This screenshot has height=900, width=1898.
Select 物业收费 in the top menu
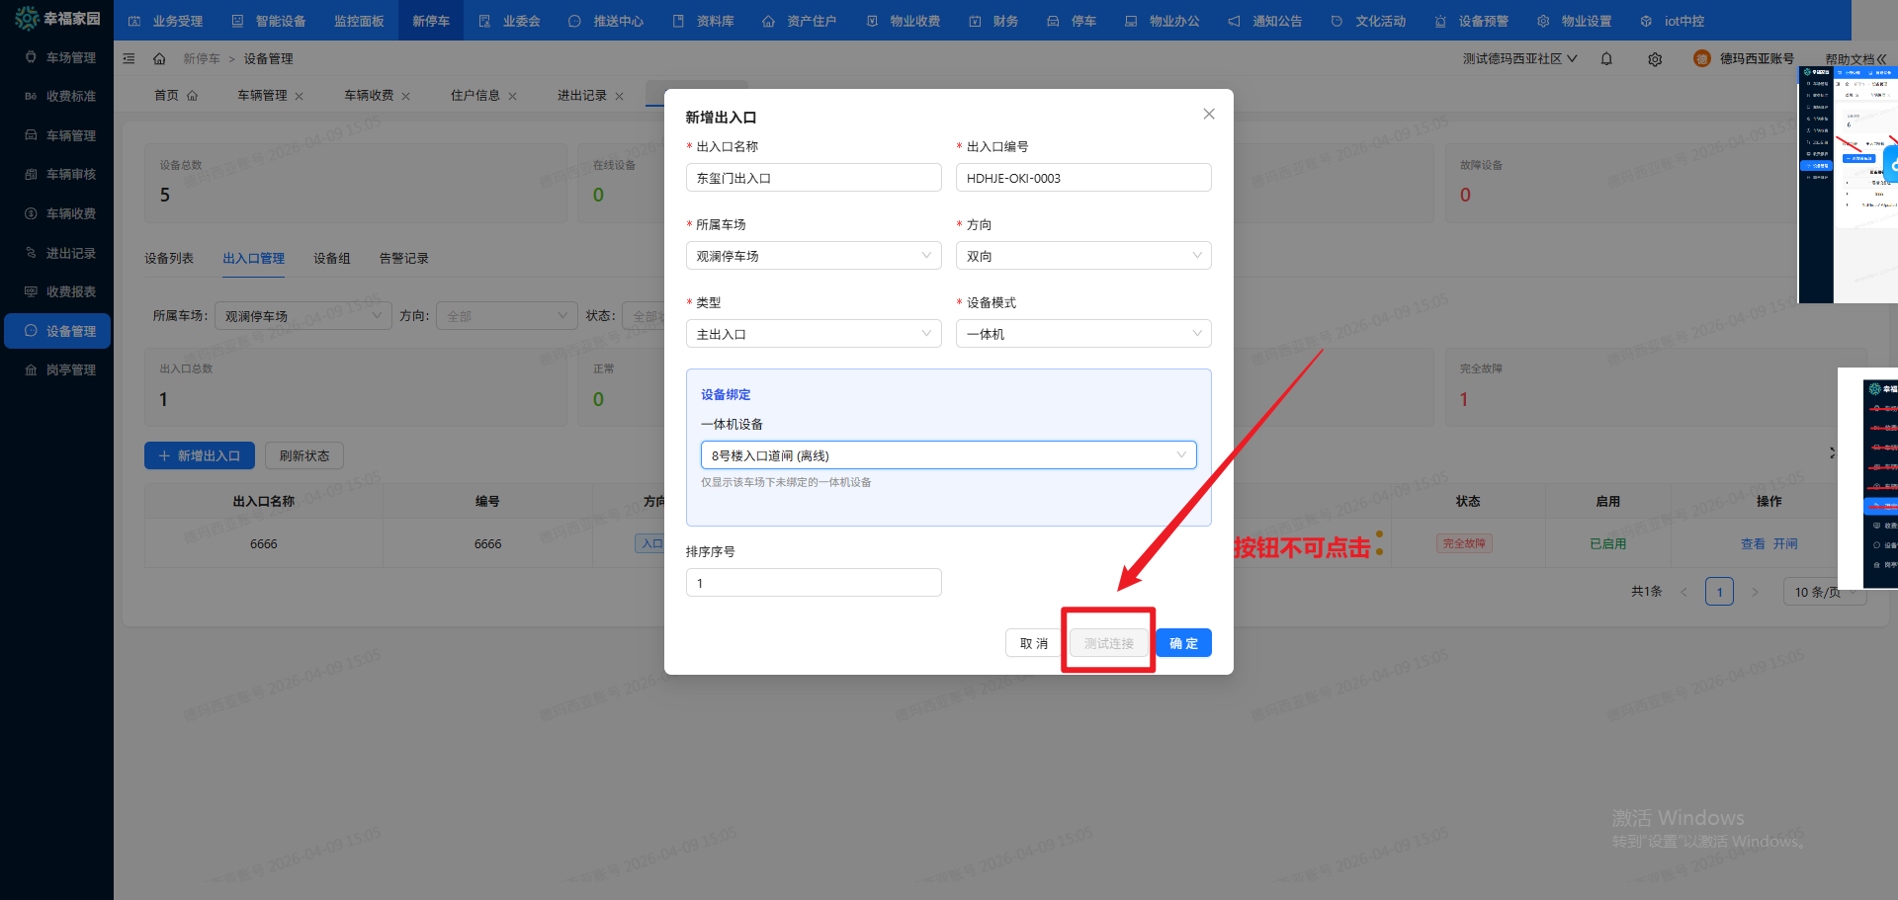pyautogui.click(x=904, y=21)
